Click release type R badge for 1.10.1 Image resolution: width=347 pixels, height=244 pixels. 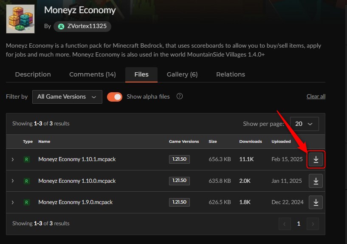tap(27, 159)
